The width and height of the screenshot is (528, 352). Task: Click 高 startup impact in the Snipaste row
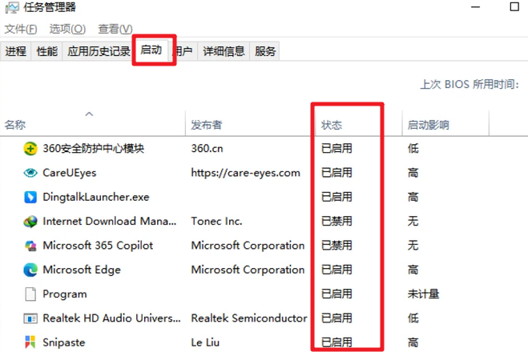pos(413,342)
